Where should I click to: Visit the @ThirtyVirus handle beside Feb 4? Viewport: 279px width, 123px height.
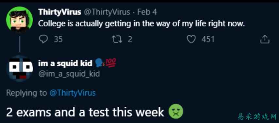coord(107,12)
